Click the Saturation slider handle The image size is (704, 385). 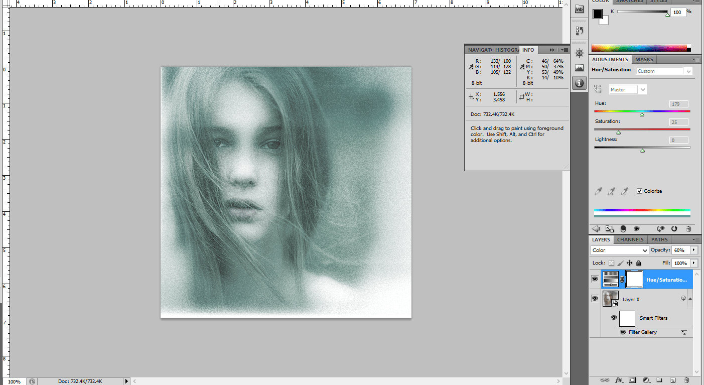pyautogui.click(x=618, y=133)
